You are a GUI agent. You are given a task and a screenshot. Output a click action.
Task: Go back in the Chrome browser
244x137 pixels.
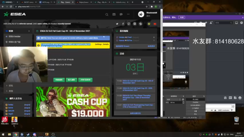pyautogui.click(x=3, y=6)
